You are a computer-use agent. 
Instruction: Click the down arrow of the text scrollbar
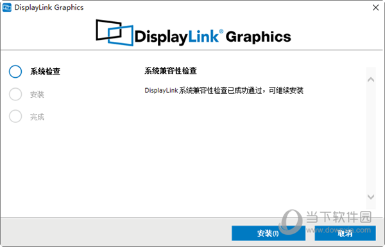pos(371,197)
